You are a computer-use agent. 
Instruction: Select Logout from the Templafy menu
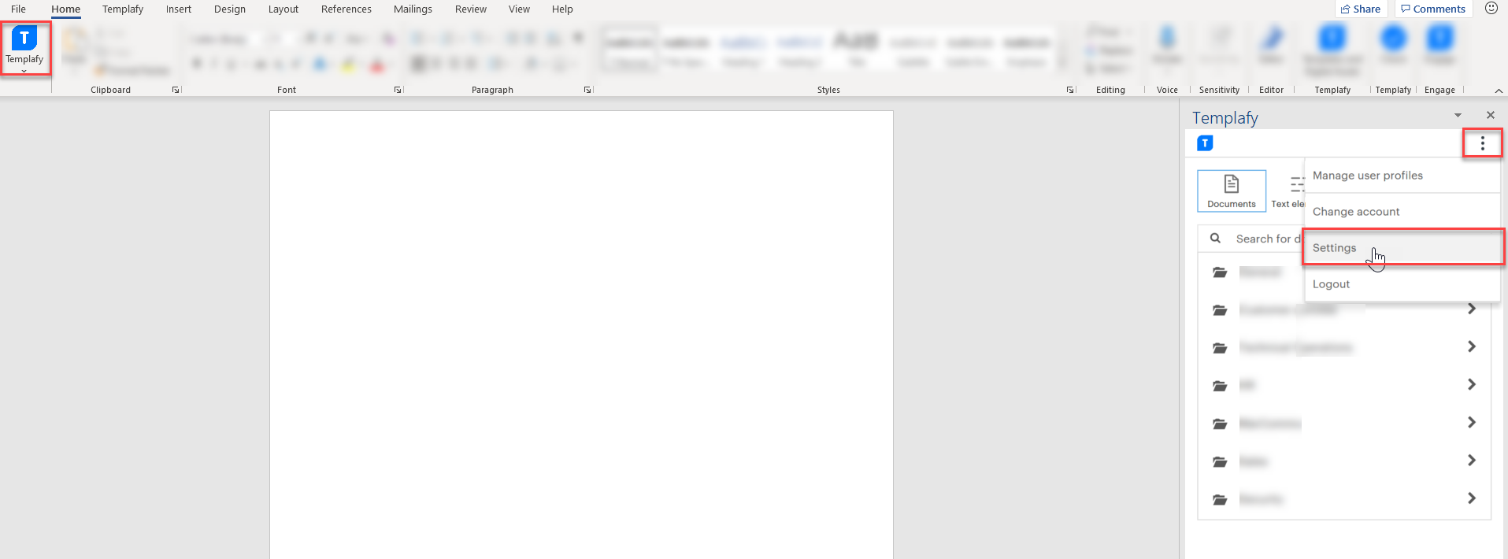(x=1402, y=284)
